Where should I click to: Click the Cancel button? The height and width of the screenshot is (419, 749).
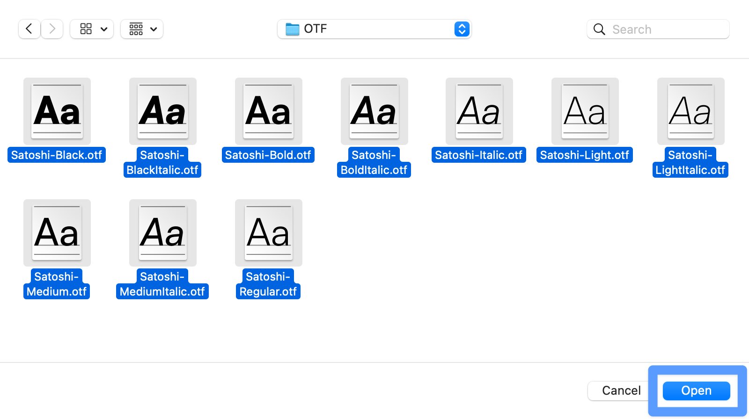(x=621, y=390)
